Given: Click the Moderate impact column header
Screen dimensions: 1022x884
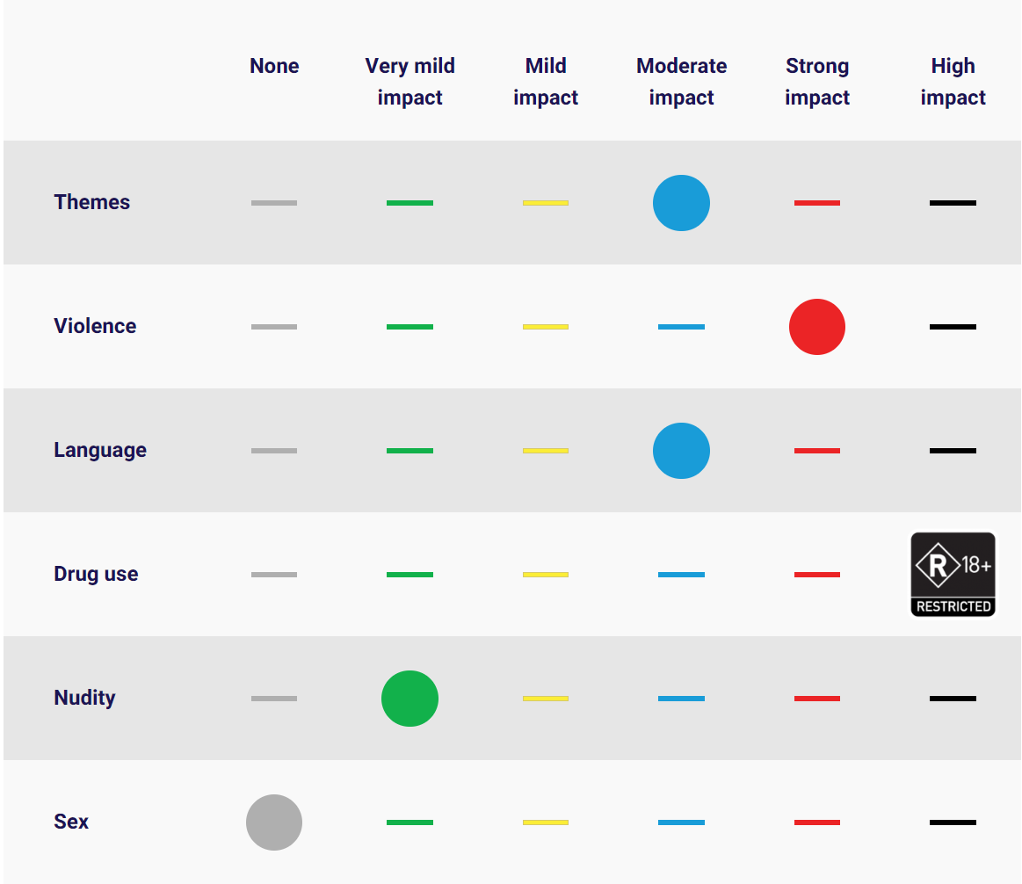Looking at the screenshot, I should (x=681, y=82).
